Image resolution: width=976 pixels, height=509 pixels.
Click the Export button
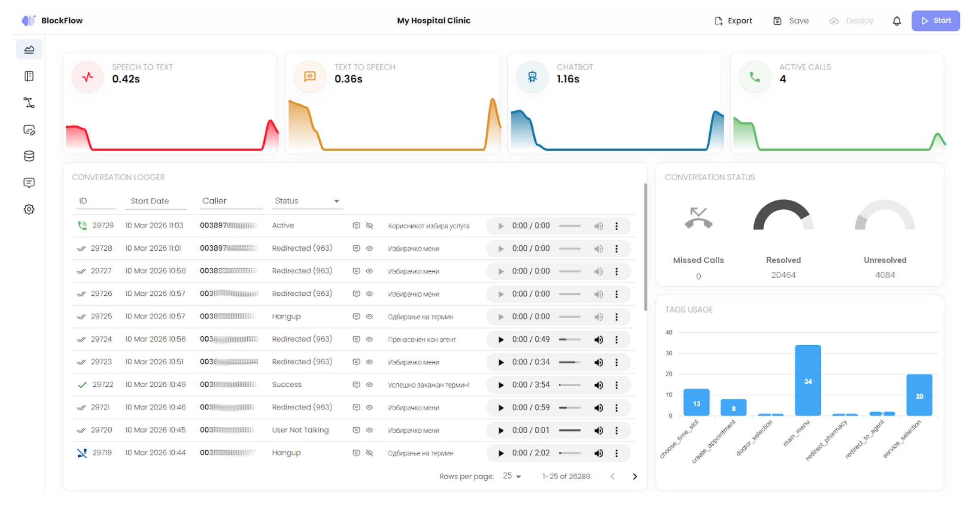[x=734, y=21]
